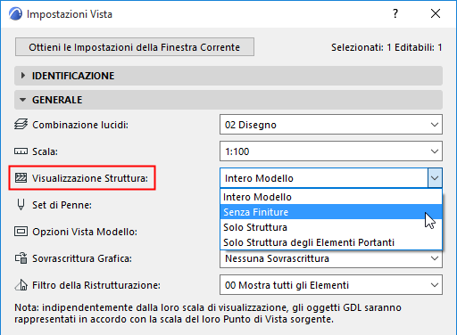Click the ArchiCAD logo icon in the title bar
Image resolution: width=457 pixels, height=335 pixels.
15,13
